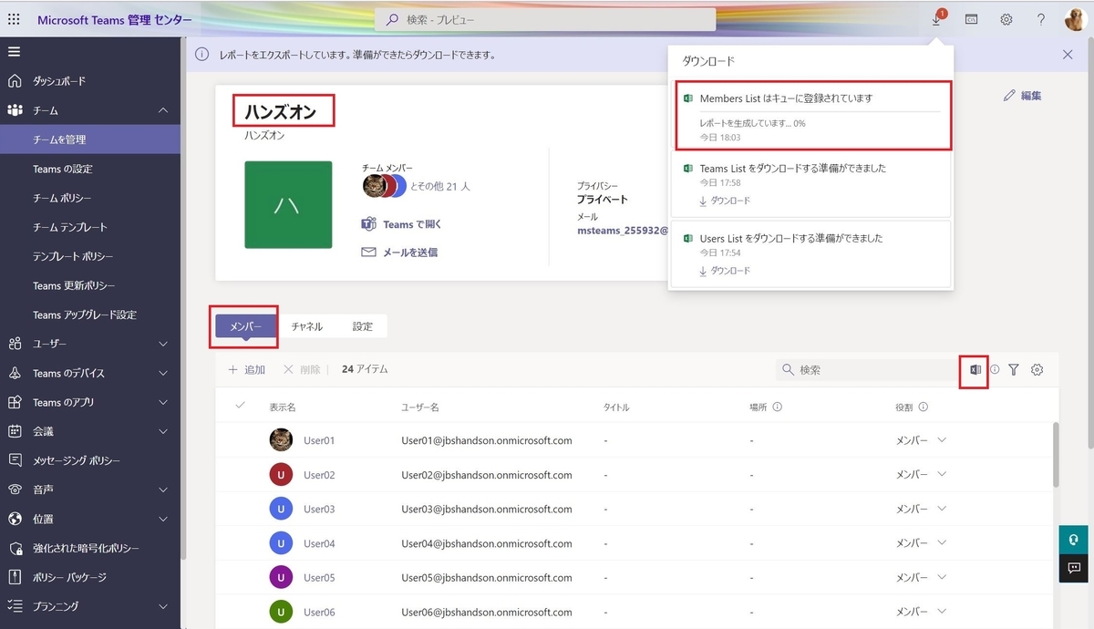Open the teal help chat button
The image size is (1094, 629).
tap(1074, 539)
